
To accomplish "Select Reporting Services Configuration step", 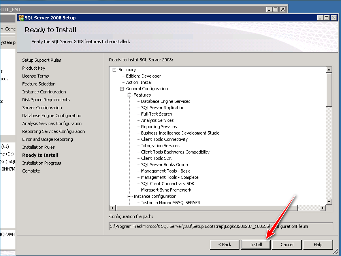I will click(53, 131).
